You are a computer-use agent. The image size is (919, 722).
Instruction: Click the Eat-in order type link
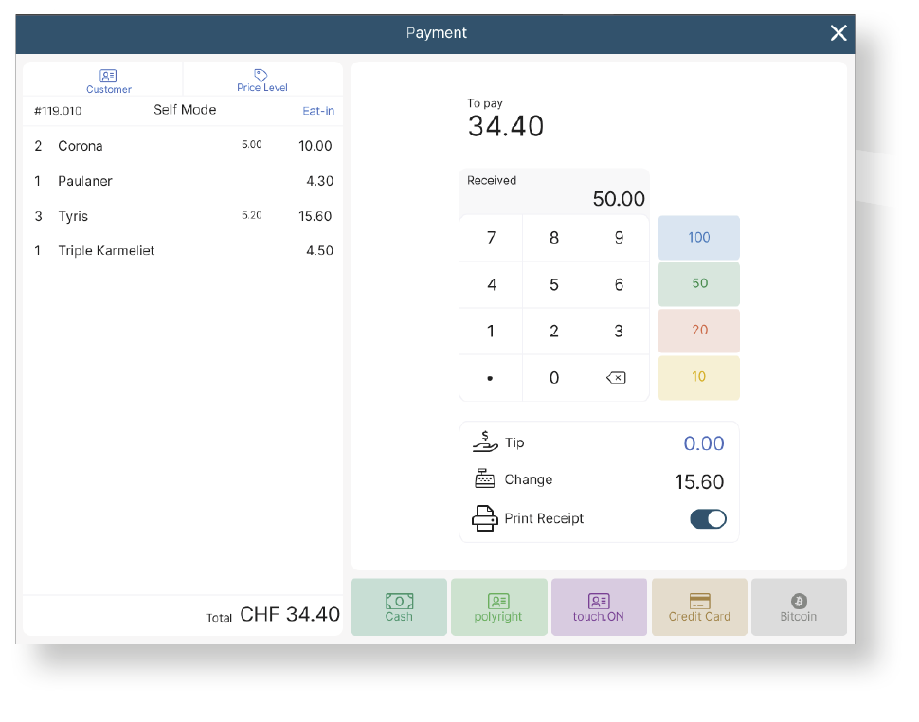(318, 111)
